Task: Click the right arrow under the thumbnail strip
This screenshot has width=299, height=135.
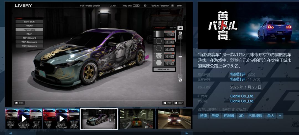Action: tap(187, 133)
